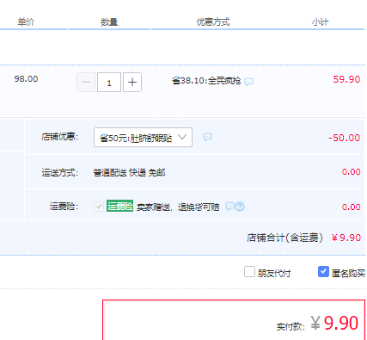
Task: Click the discount text 省38.10:全民疯抢
Action: point(206,81)
